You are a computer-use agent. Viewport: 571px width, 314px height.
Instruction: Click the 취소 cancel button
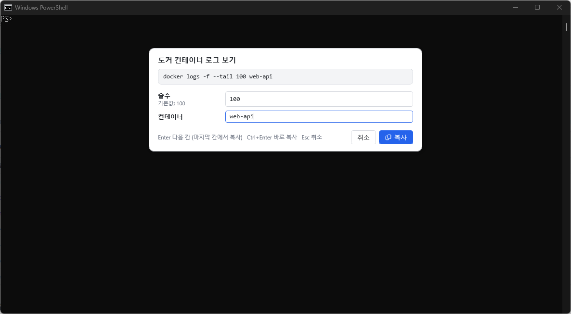(x=363, y=137)
